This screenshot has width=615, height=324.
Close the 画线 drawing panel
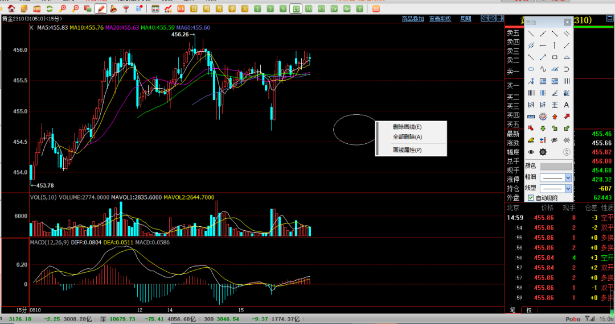(567, 22)
